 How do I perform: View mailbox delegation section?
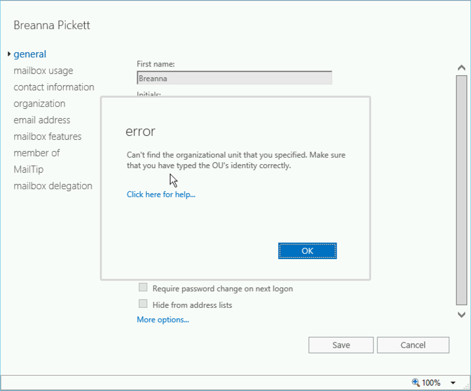point(53,186)
